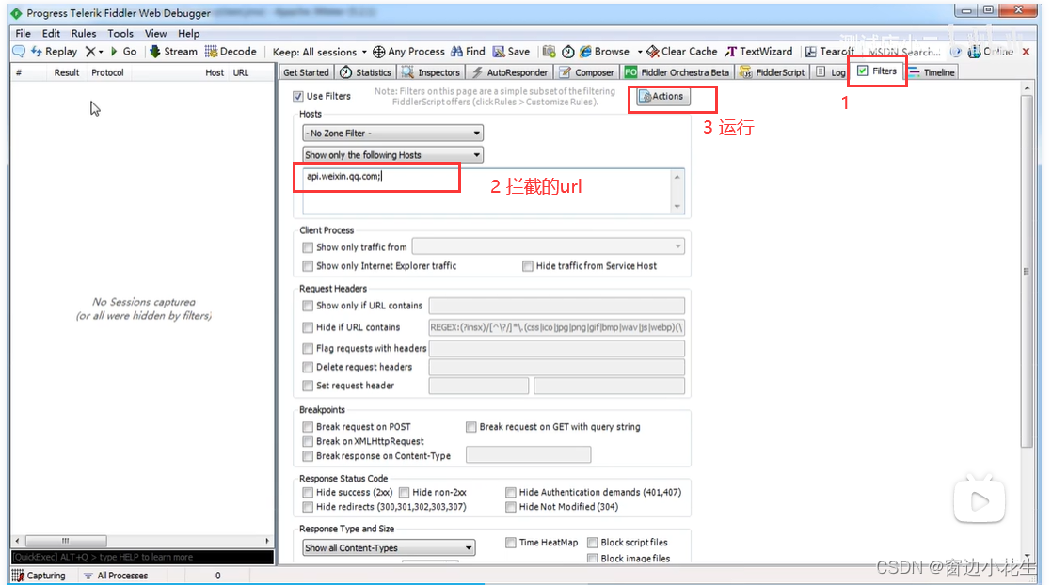
Task: Open TextWizard from the toolbar
Action: (758, 52)
